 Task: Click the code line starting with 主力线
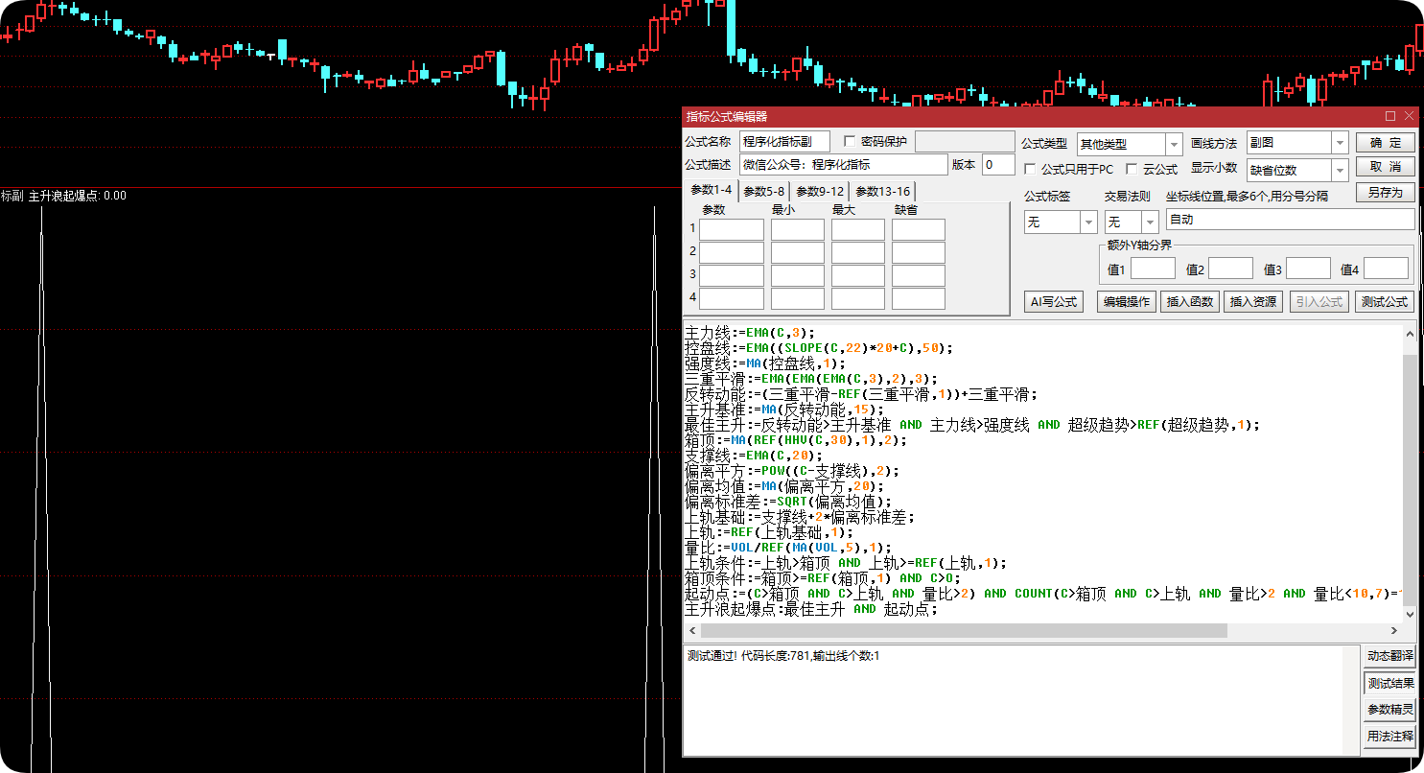[750, 333]
